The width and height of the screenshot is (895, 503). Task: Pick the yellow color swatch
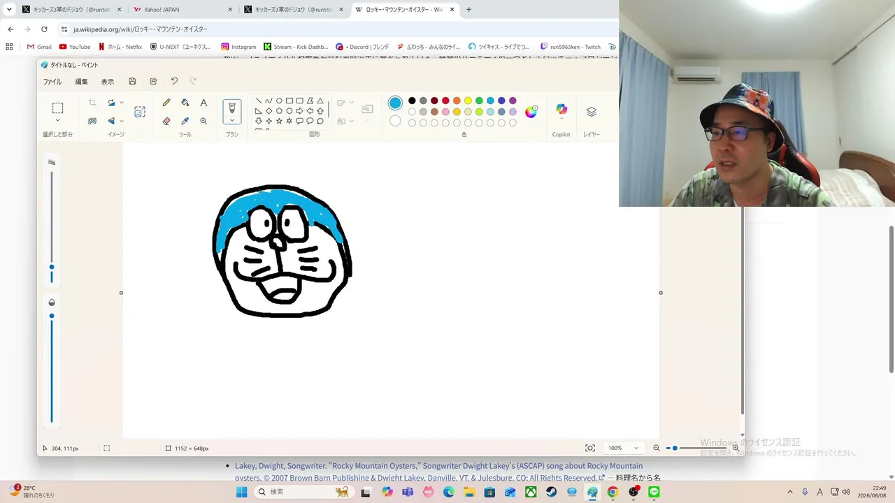(x=468, y=101)
